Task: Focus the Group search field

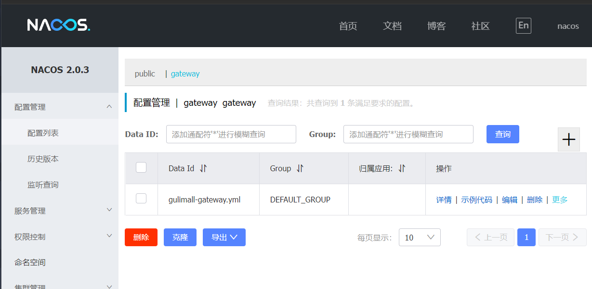Action: click(408, 134)
